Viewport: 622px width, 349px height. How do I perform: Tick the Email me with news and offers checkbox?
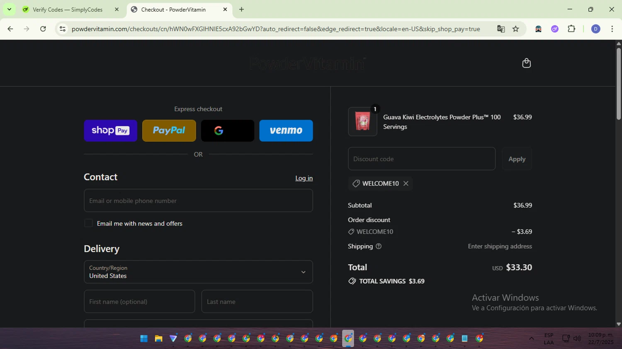click(88, 223)
